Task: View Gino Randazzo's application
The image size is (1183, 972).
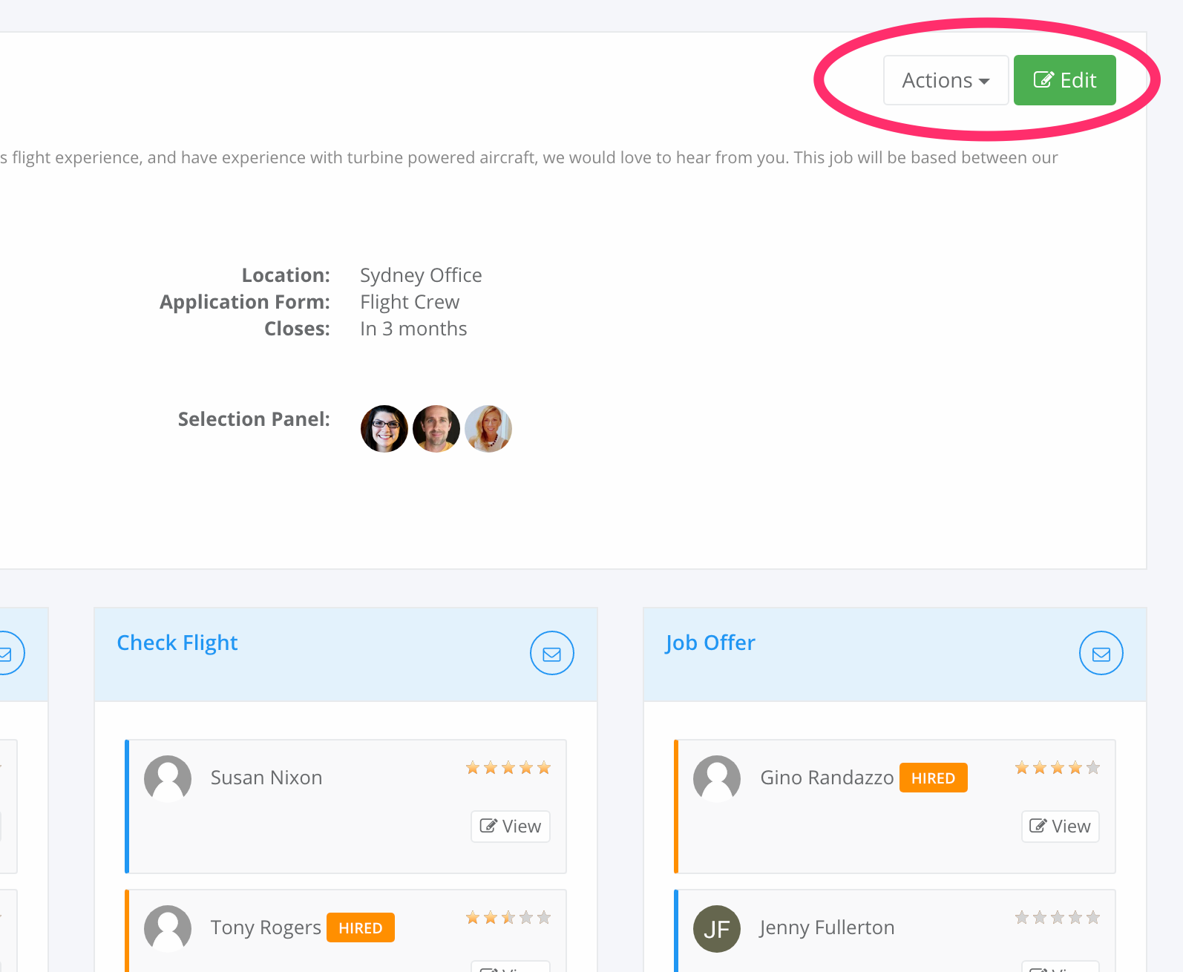Action: click(x=1060, y=827)
